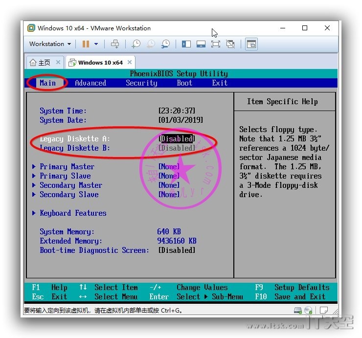
Task: Toggle Boot-time Diagnostic Screen Disabled value
Action: (177, 250)
